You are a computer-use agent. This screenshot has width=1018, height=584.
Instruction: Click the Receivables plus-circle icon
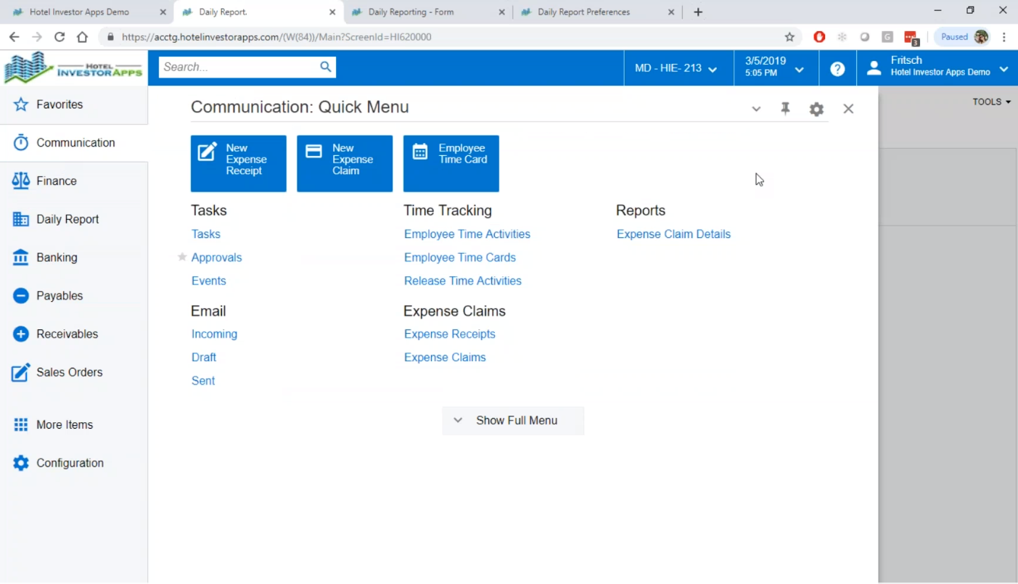21,334
